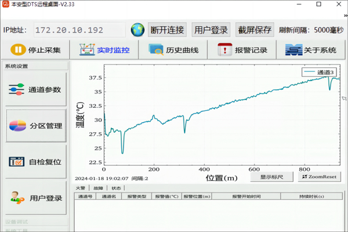Image resolution: width=348 pixels, height=232 pixels.
Task: Click the 历史曲线 history curve icon
Action: 157,50
